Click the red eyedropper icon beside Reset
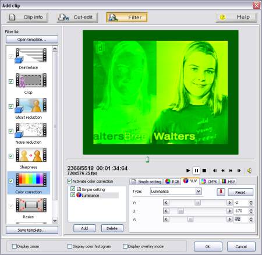262x255 pixels. pyautogui.click(x=221, y=192)
